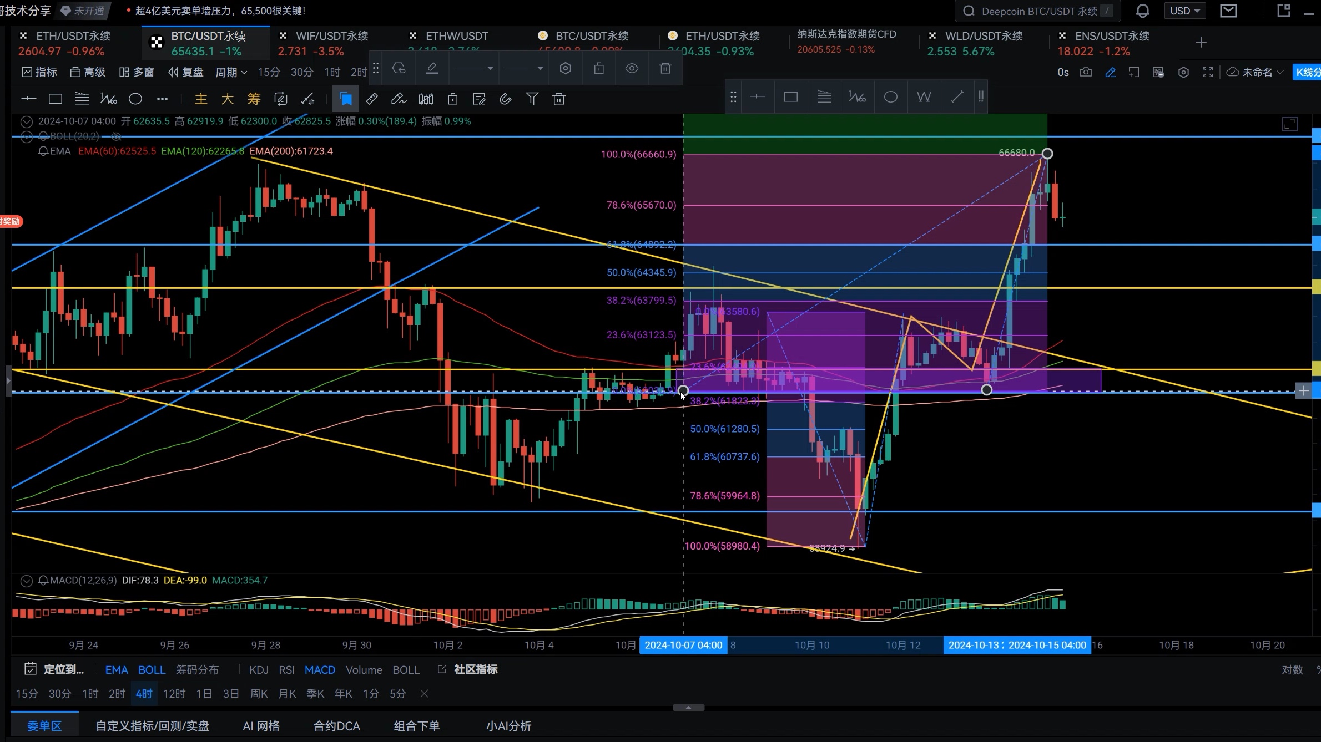Open the 定位到... date locator
The height and width of the screenshot is (742, 1321).
tap(54, 669)
